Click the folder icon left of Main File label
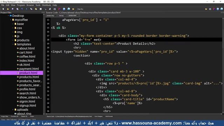 point(73,9)
